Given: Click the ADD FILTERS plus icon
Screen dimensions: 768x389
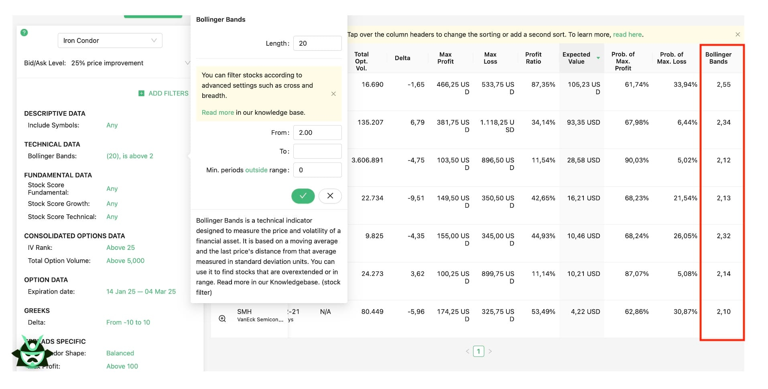Looking at the screenshot, I should click(141, 93).
